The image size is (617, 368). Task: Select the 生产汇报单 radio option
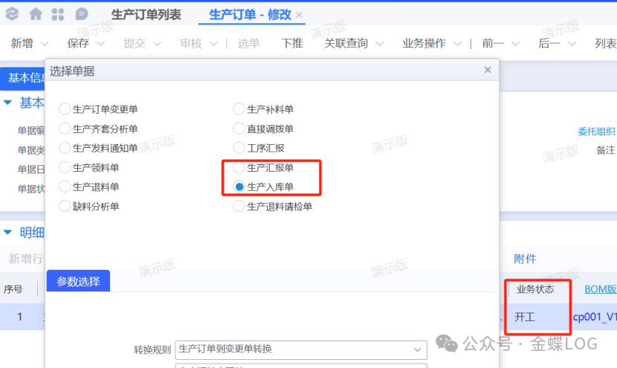click(239, 167)
